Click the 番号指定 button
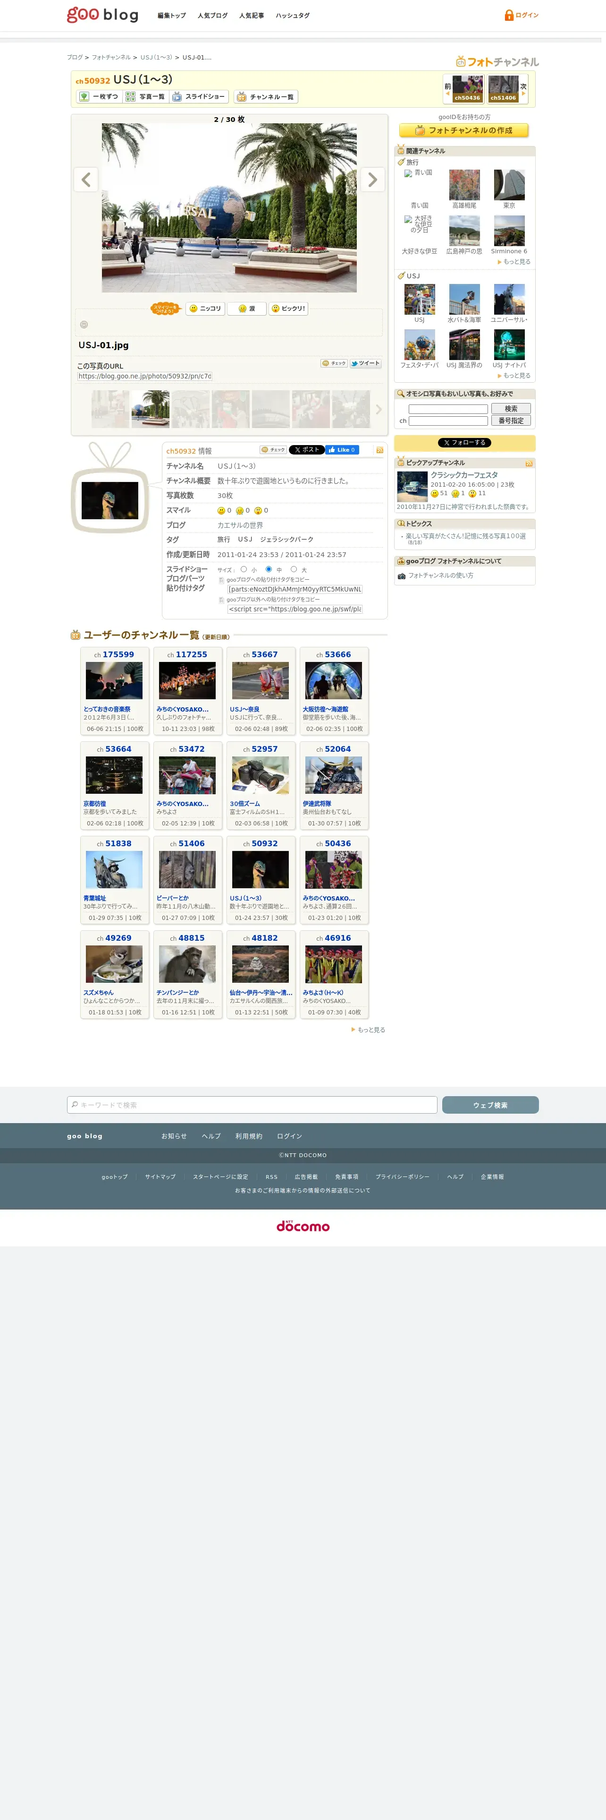The height and width of the screenshot is (1820, 606). coord(511,421)
